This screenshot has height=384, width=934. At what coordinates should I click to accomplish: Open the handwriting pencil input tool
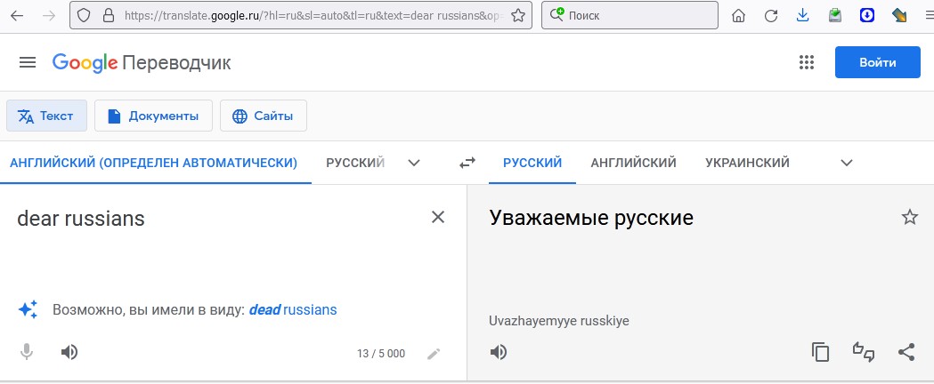(434, 355)
